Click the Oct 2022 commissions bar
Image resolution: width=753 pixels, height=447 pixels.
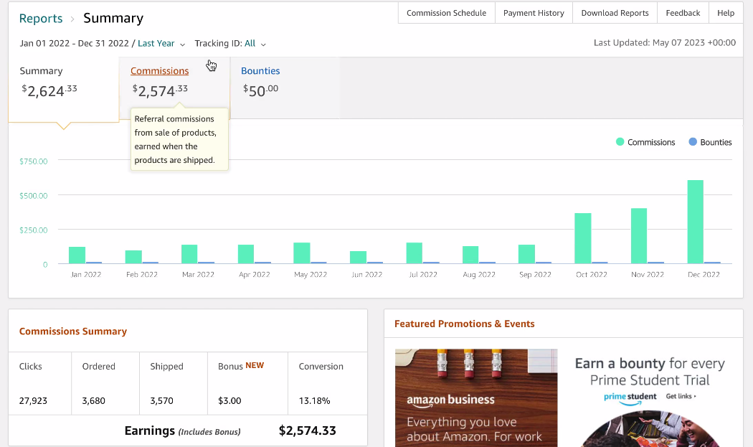tap(583, 238)
